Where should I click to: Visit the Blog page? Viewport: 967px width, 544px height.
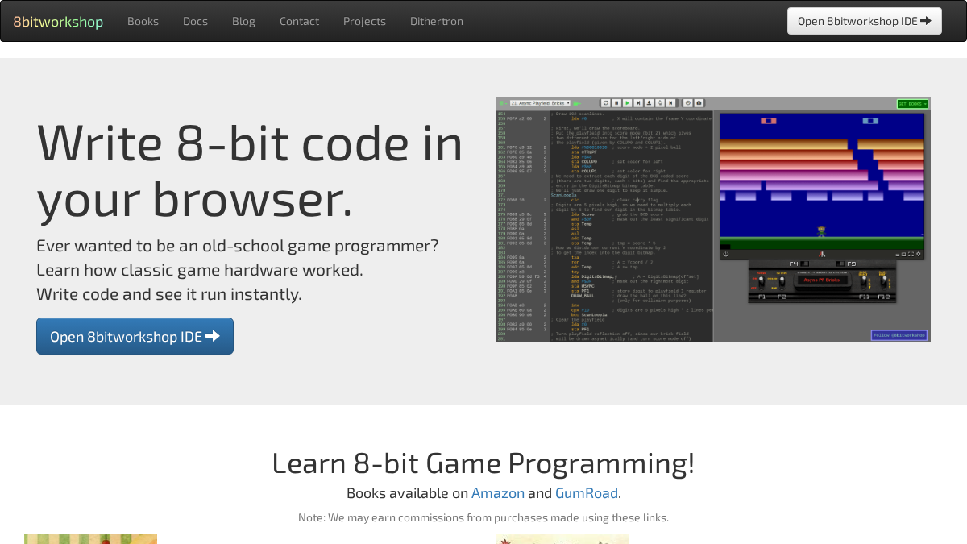[243, 21]
